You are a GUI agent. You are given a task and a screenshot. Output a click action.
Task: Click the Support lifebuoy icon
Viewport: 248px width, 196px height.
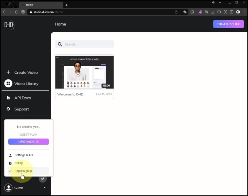coord(8,109)
